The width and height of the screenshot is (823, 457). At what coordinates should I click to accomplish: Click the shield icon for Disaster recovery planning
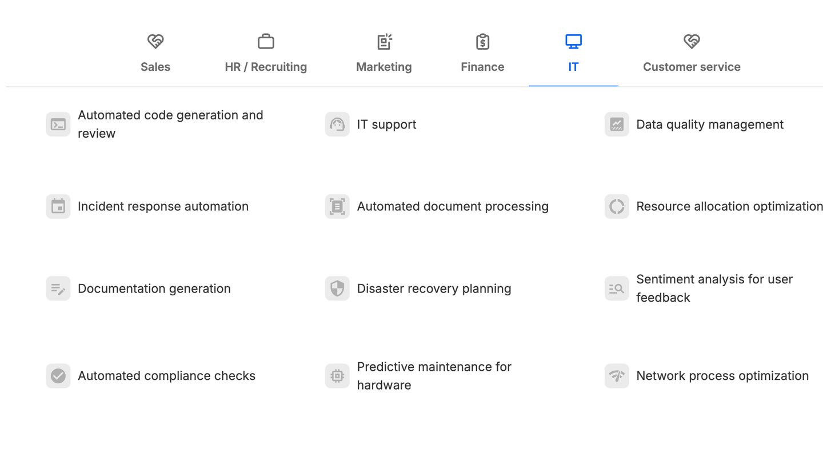click(337, 288)
